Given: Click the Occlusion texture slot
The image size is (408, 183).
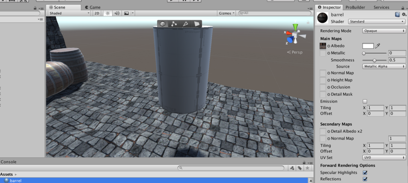Looking at the screenshot, I should (x=323, y=87).
